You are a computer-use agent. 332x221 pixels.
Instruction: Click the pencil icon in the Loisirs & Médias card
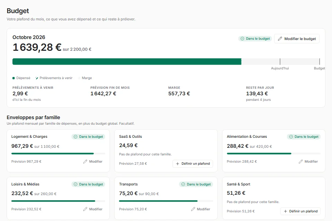tap(85, 209)
